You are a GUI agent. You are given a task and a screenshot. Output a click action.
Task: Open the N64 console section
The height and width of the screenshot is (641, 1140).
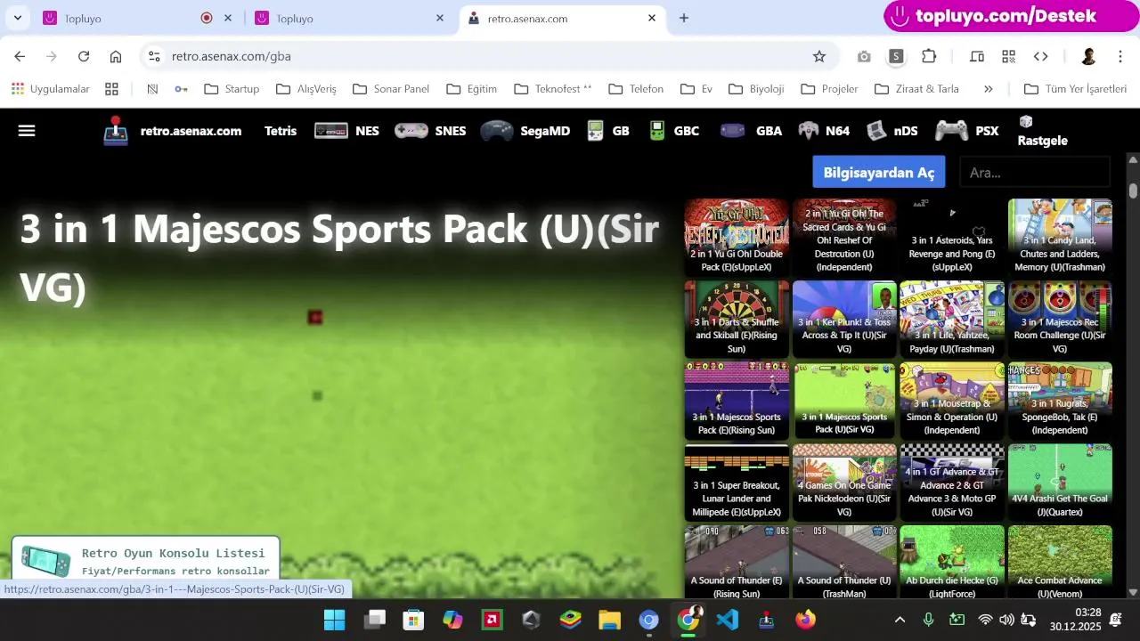pos(824,131)
